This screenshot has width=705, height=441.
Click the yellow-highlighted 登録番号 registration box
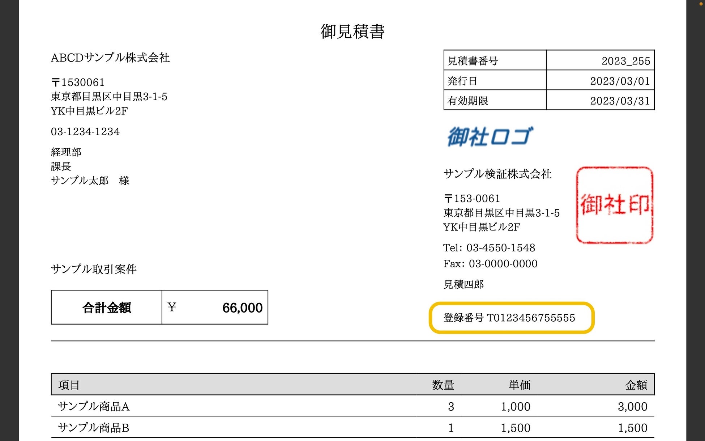click(x=511, y=318)
